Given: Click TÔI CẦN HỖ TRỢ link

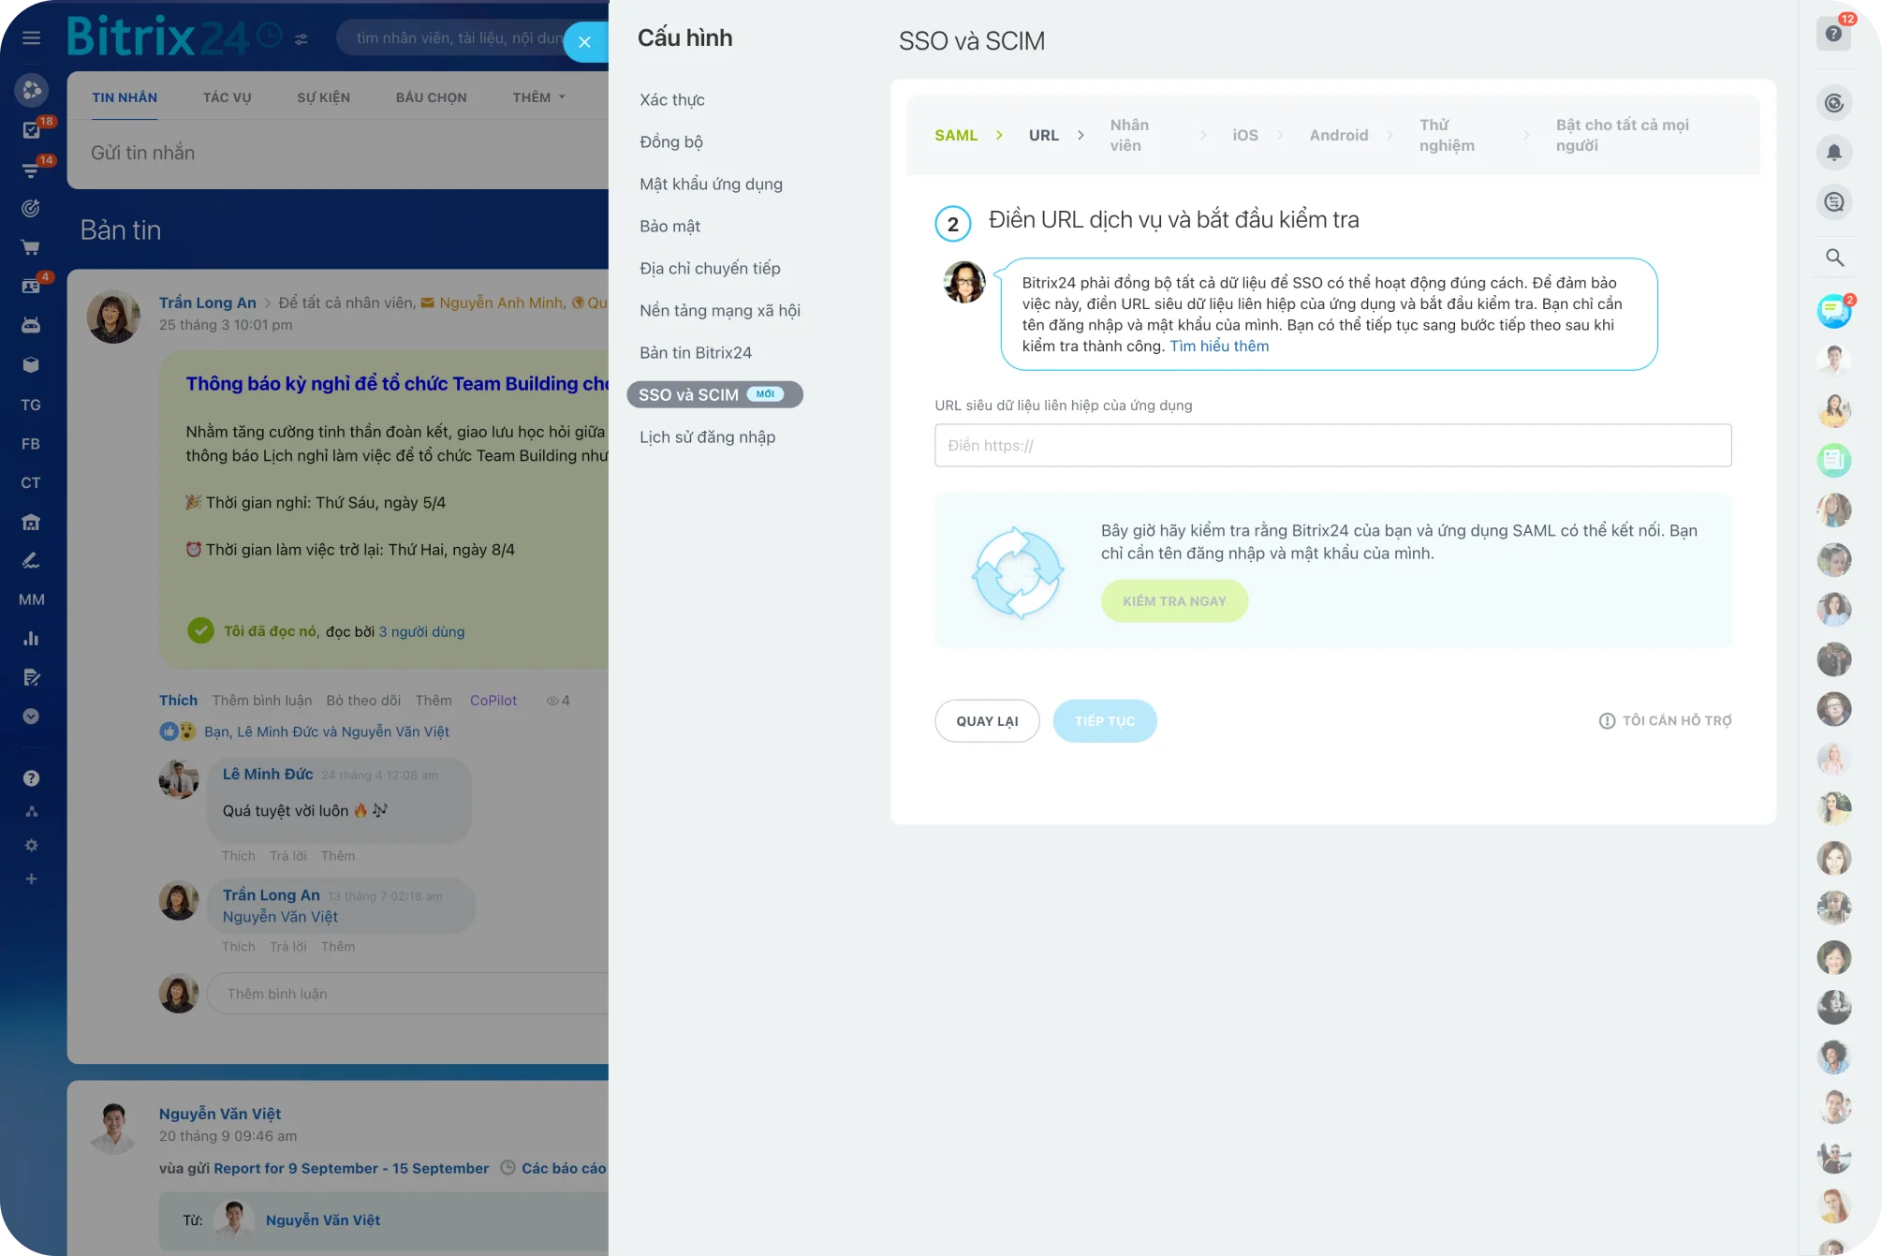Looking at the screenshot, I should coord(1665,721).
